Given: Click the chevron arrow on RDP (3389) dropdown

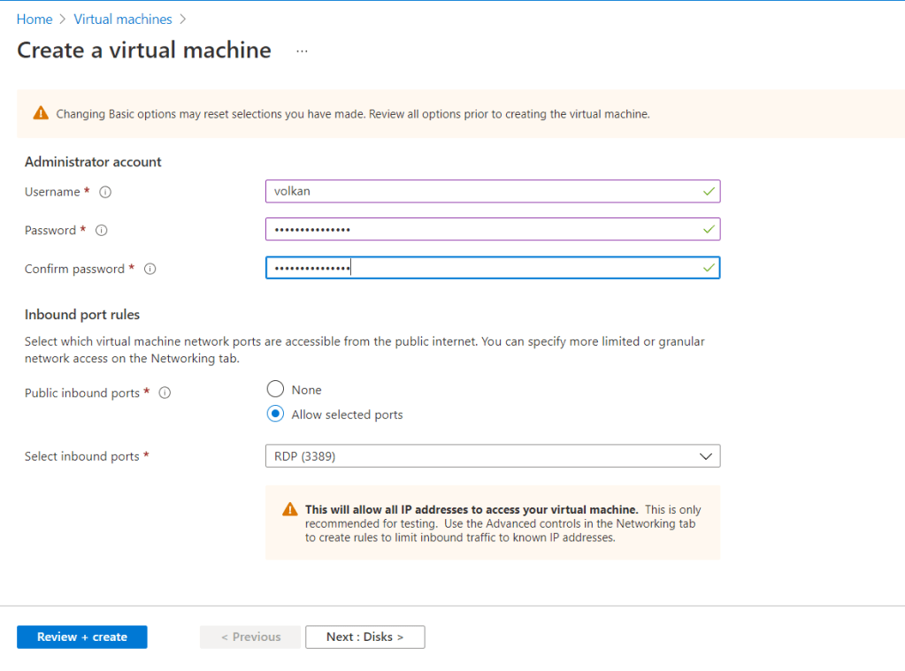Looking at the screenshot, I should pyautogui.click(x=705, y=456).
